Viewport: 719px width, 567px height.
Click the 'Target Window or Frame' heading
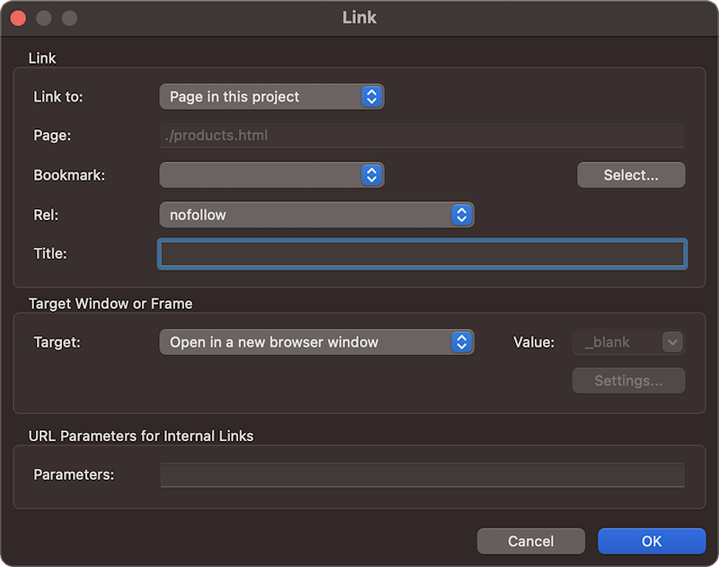pyautogui.click(x=111, y=304)
